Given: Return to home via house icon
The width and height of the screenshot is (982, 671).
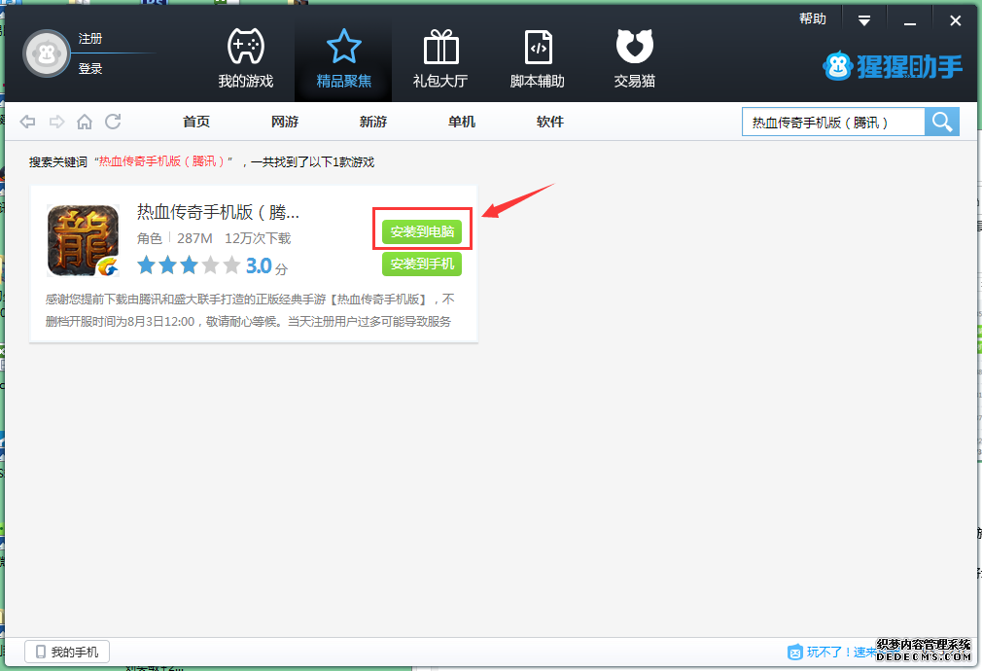Looking at the screenshot, I should coord(85,122).
